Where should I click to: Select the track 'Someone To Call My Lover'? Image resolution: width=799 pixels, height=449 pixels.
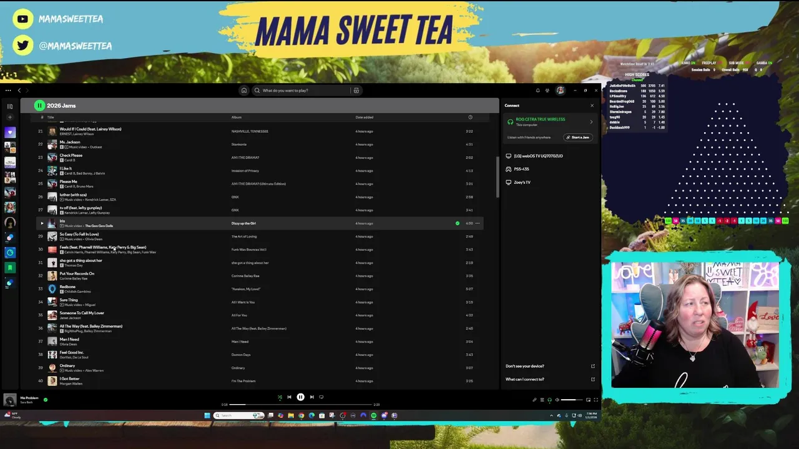[82, 313]
